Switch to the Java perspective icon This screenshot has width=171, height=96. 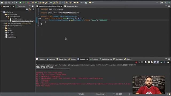click(x=166, y=2)
